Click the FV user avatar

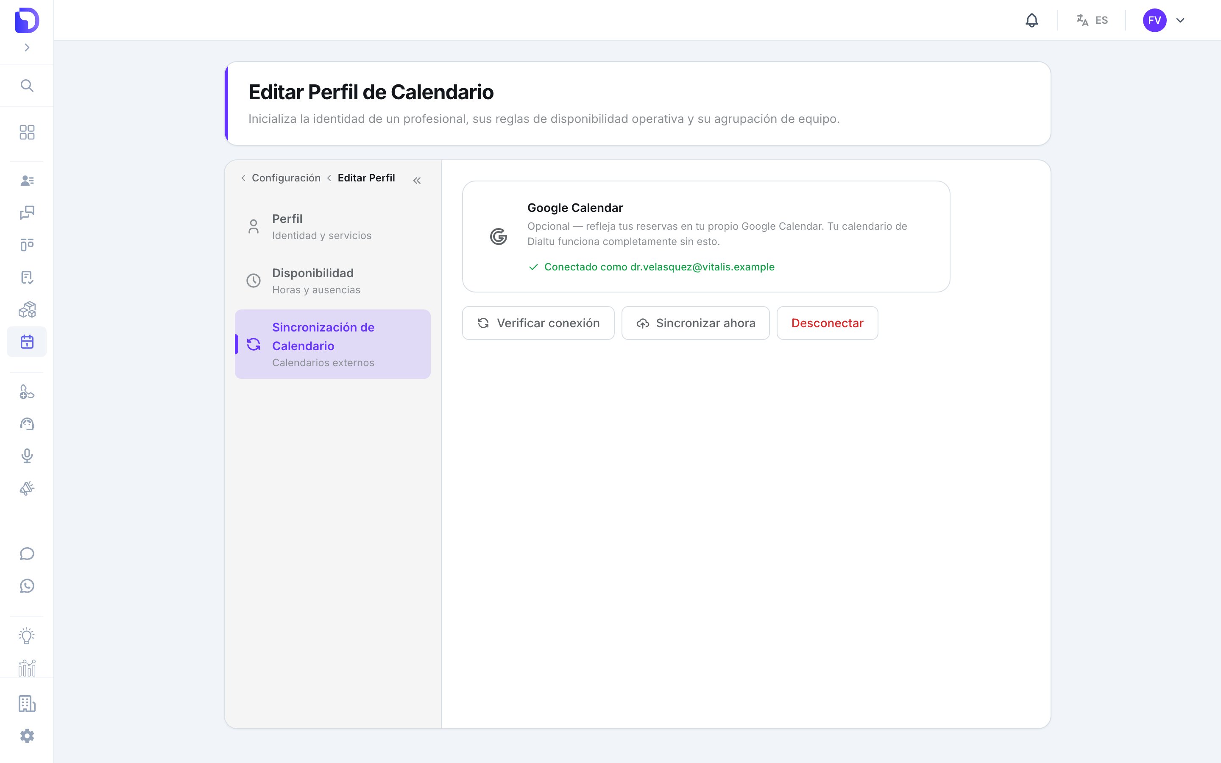(x=1154, y=20)
